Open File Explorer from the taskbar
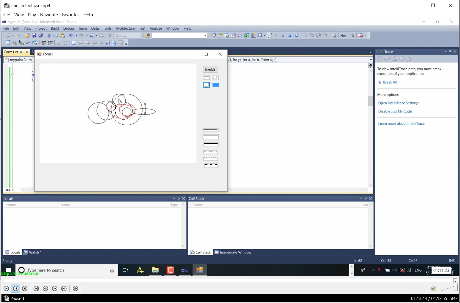 pos(155,270)
